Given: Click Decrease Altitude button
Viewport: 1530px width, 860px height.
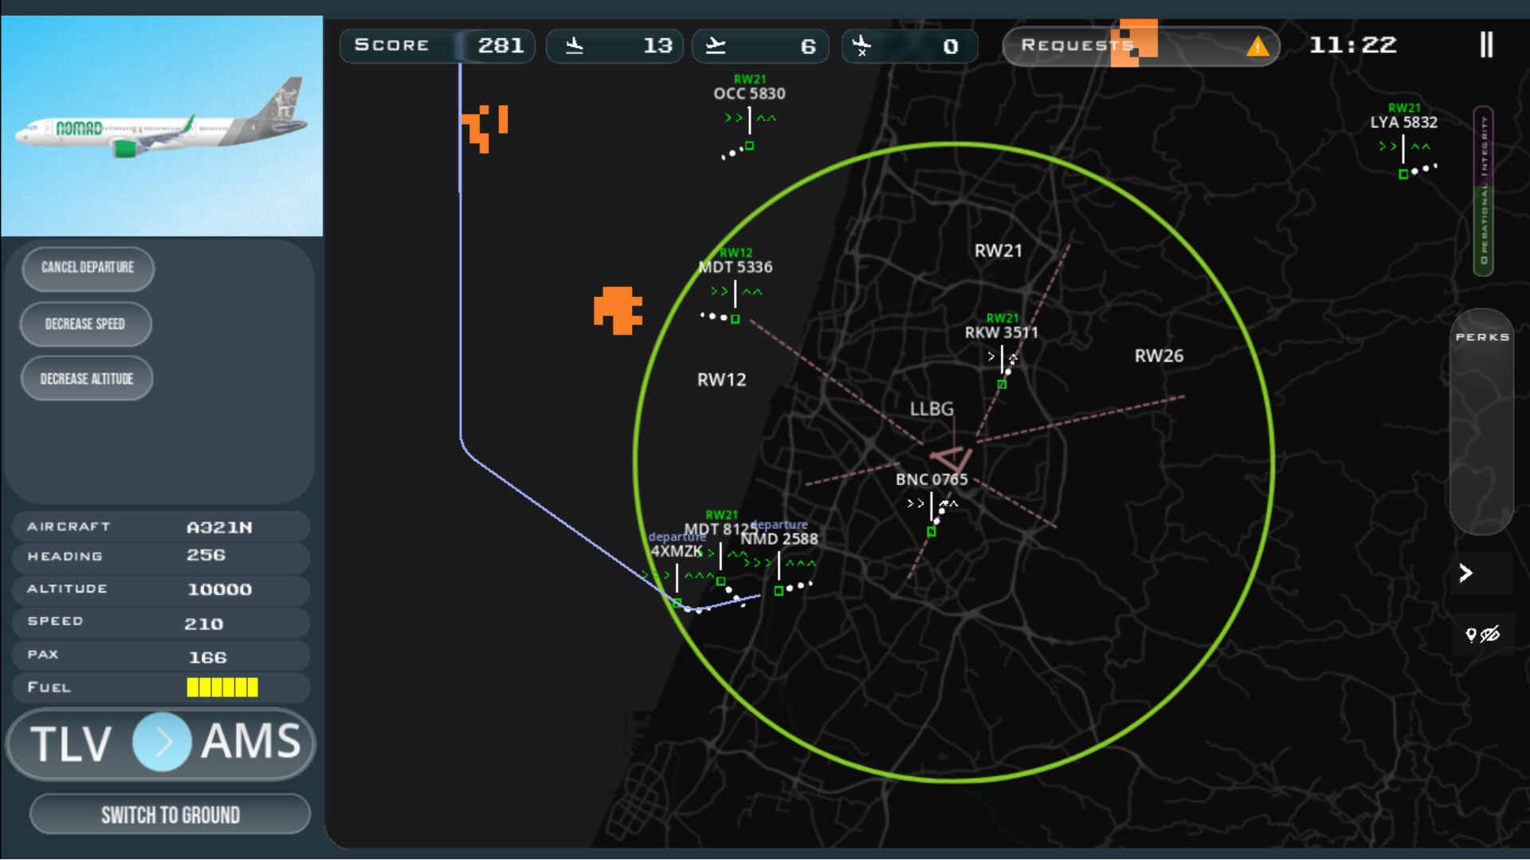Looking at the screenshot, I should pos(87,379).
